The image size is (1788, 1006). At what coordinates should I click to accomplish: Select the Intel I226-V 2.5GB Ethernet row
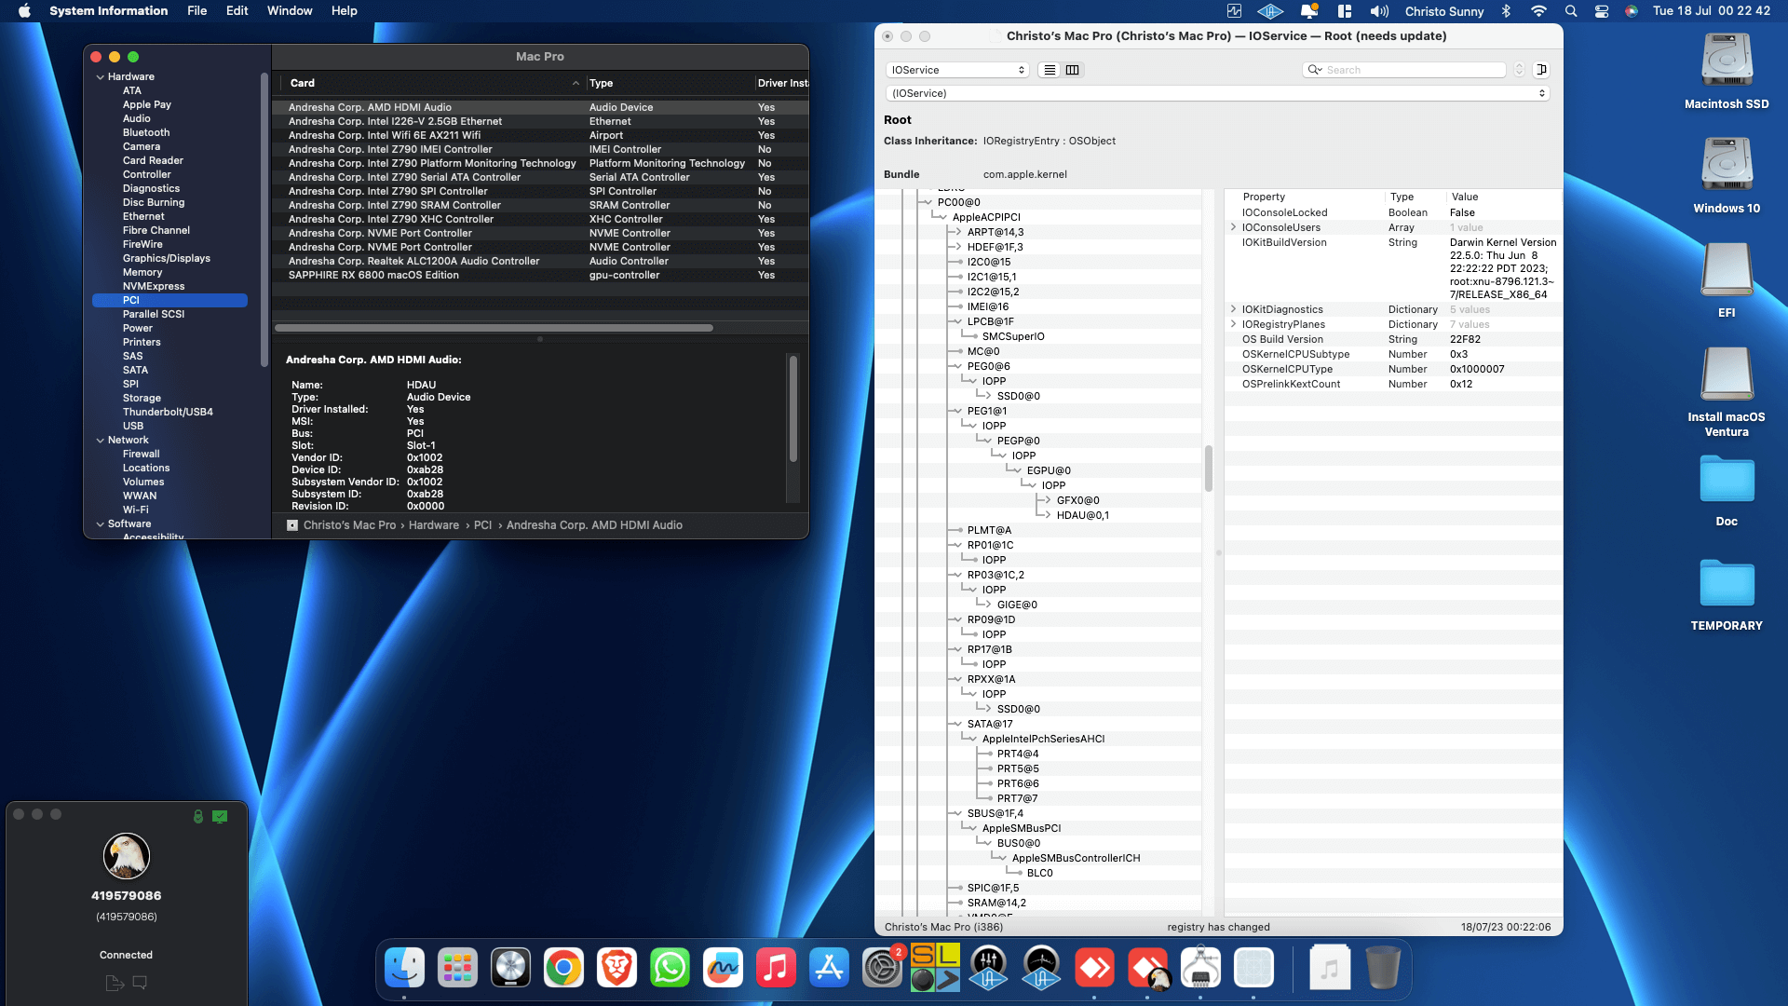click(x=540, y=121)
